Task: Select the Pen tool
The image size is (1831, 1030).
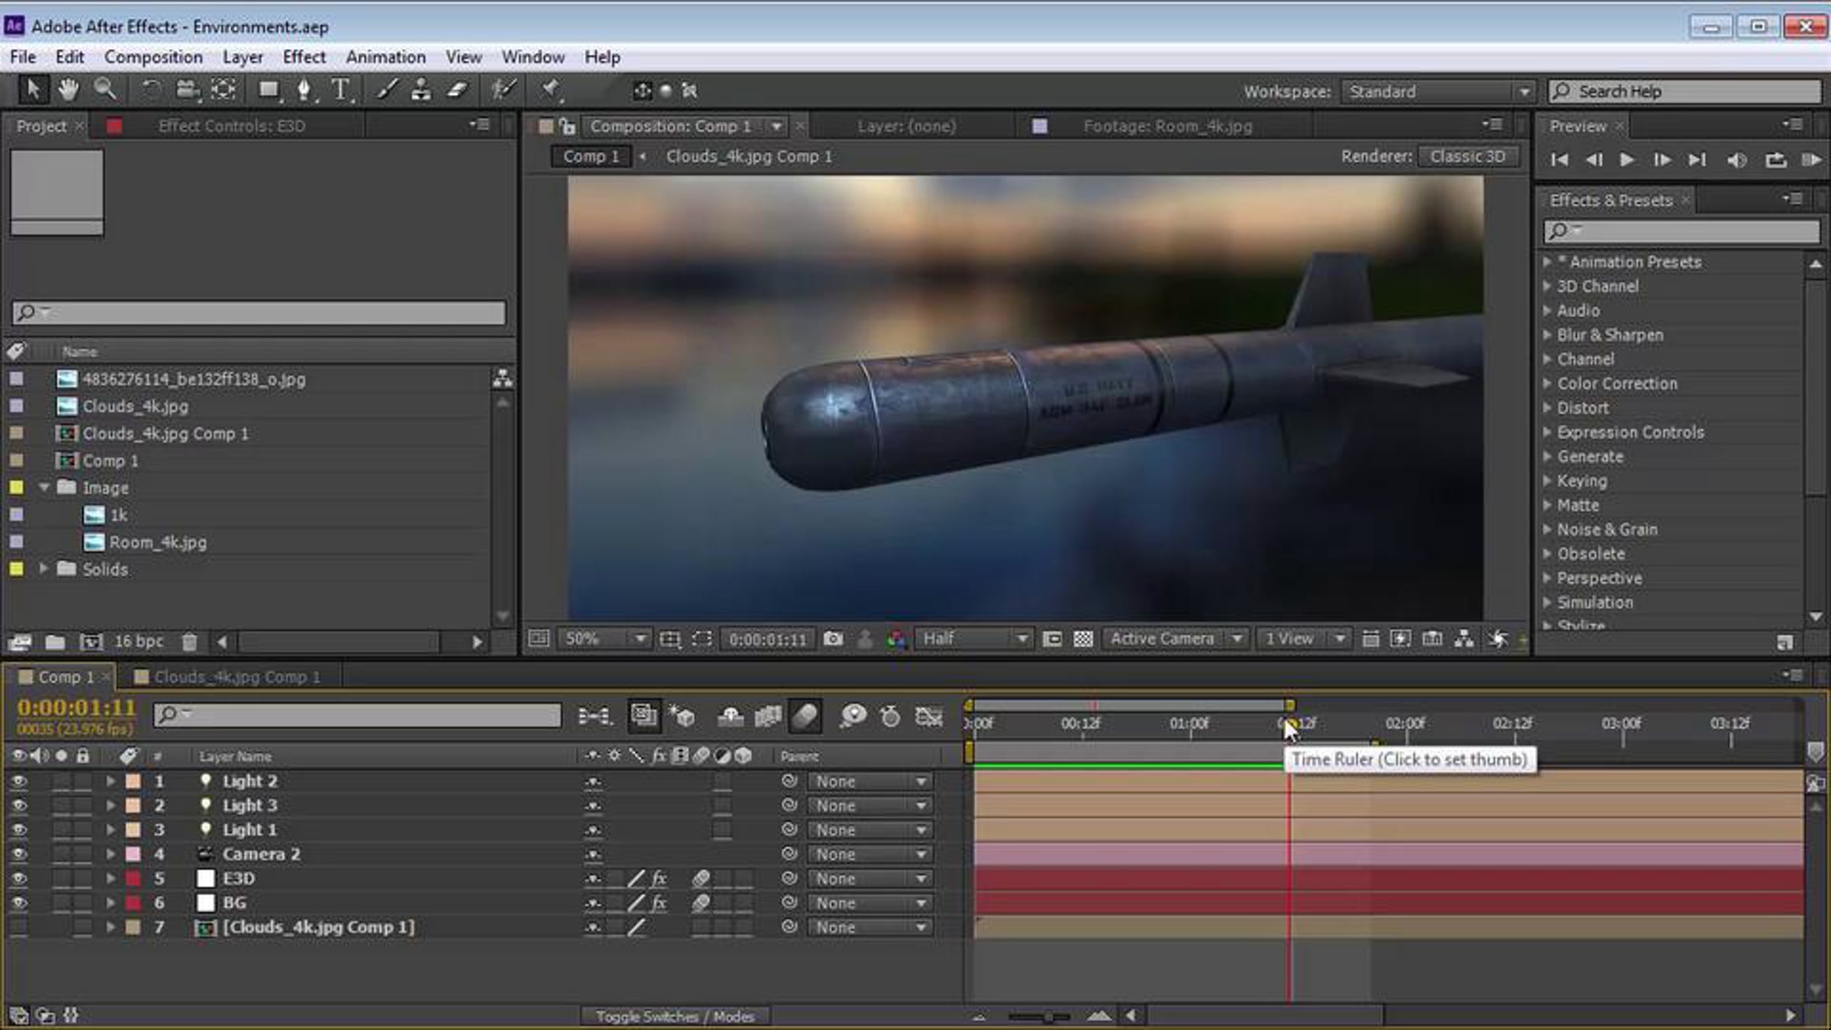Action: [304, 90]
